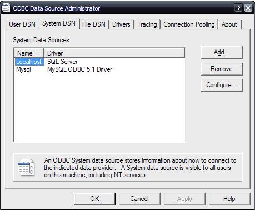Click the Add... button
The width and height of the screenshot is (255, 211).
(222, 52)
